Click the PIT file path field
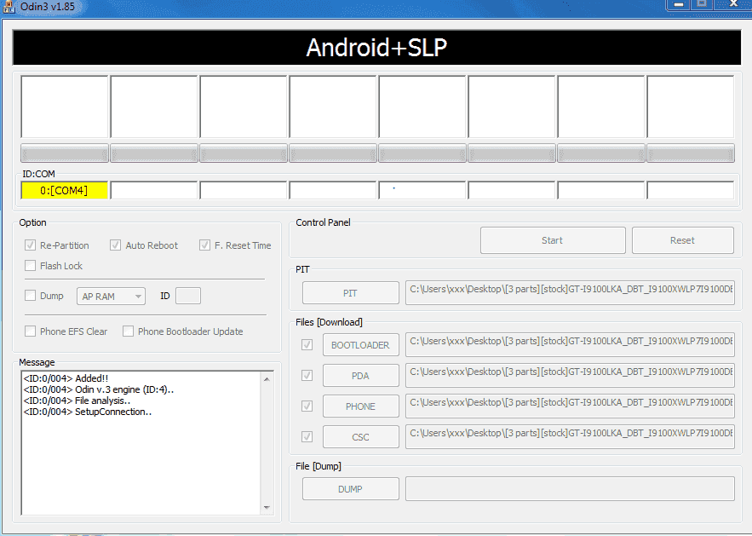The height and width of the screenshot is (536, 752). (570, 293)
